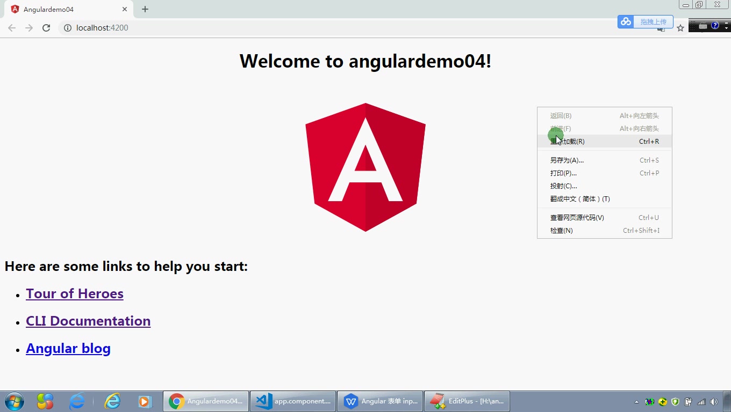Screen dimensions: 731x412
Task: Open the green-gold IE browser taskbar icon
Action: pyautogui.click(x=112, y=401)
